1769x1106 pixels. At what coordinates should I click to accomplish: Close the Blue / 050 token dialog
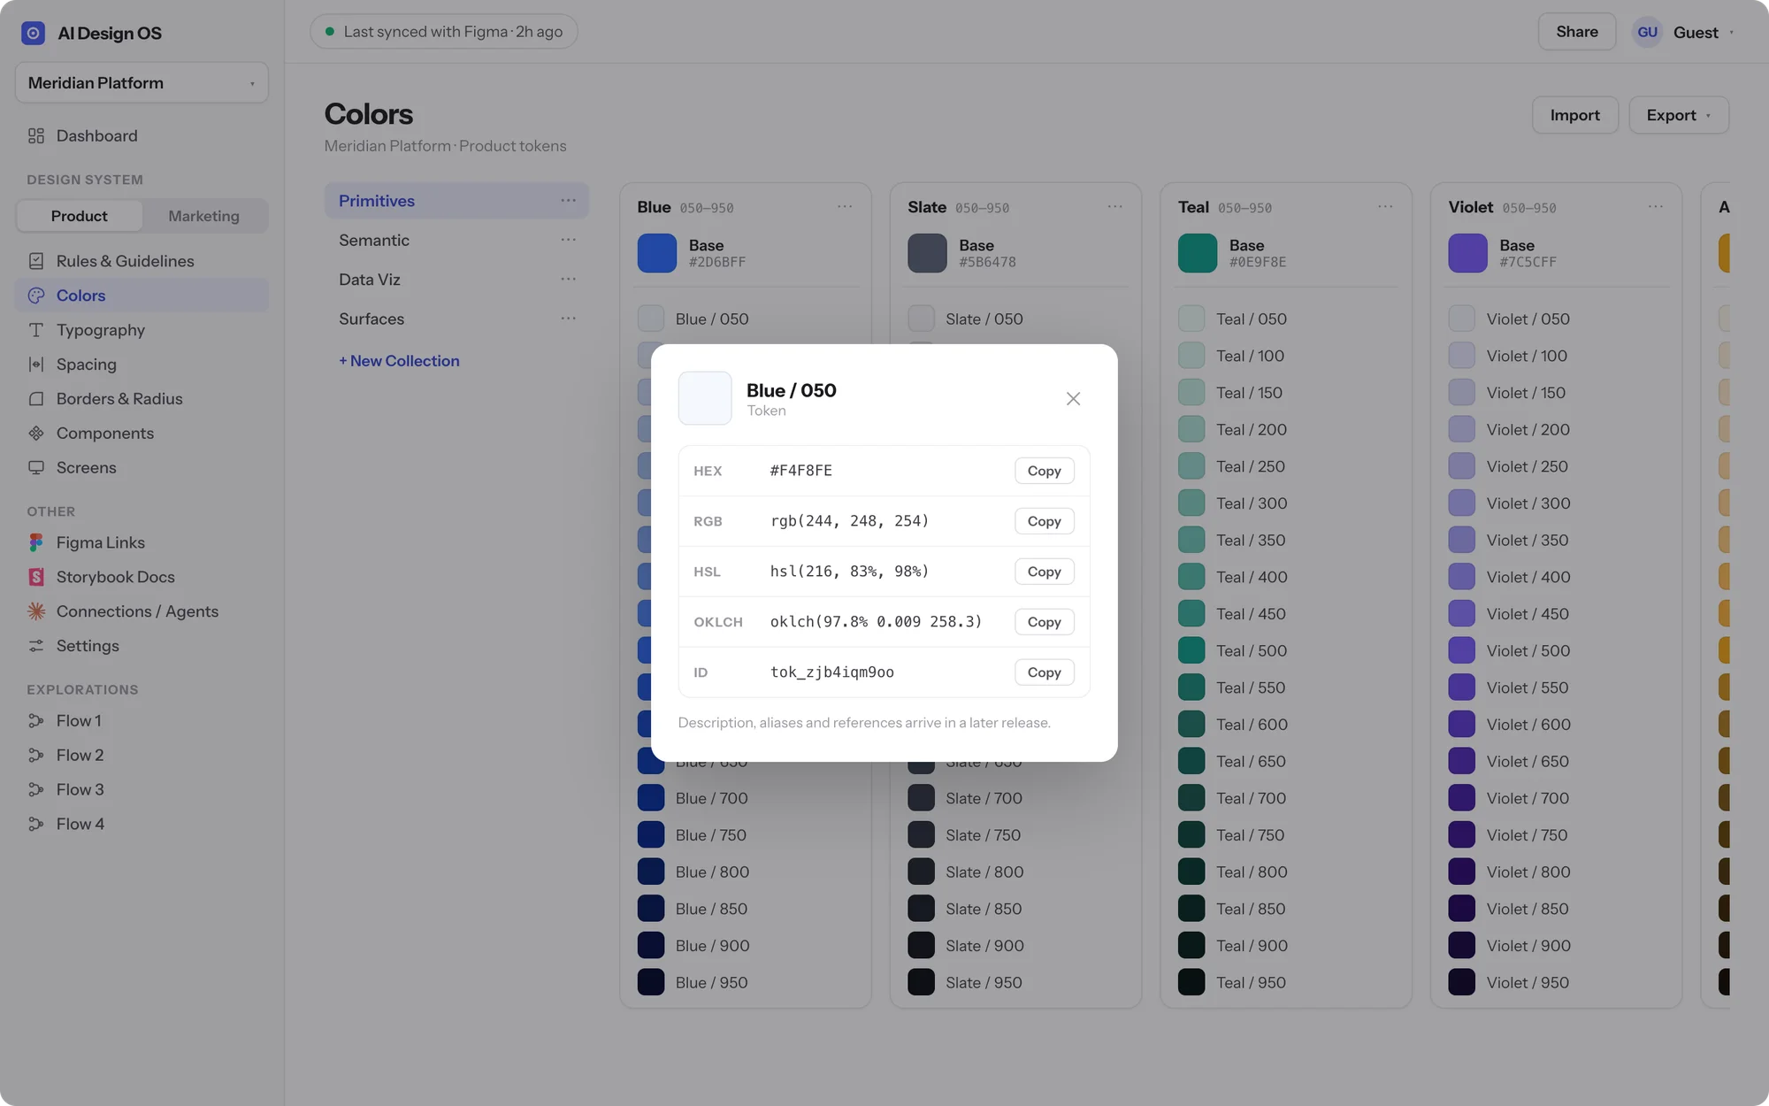tap(1073, 399)
